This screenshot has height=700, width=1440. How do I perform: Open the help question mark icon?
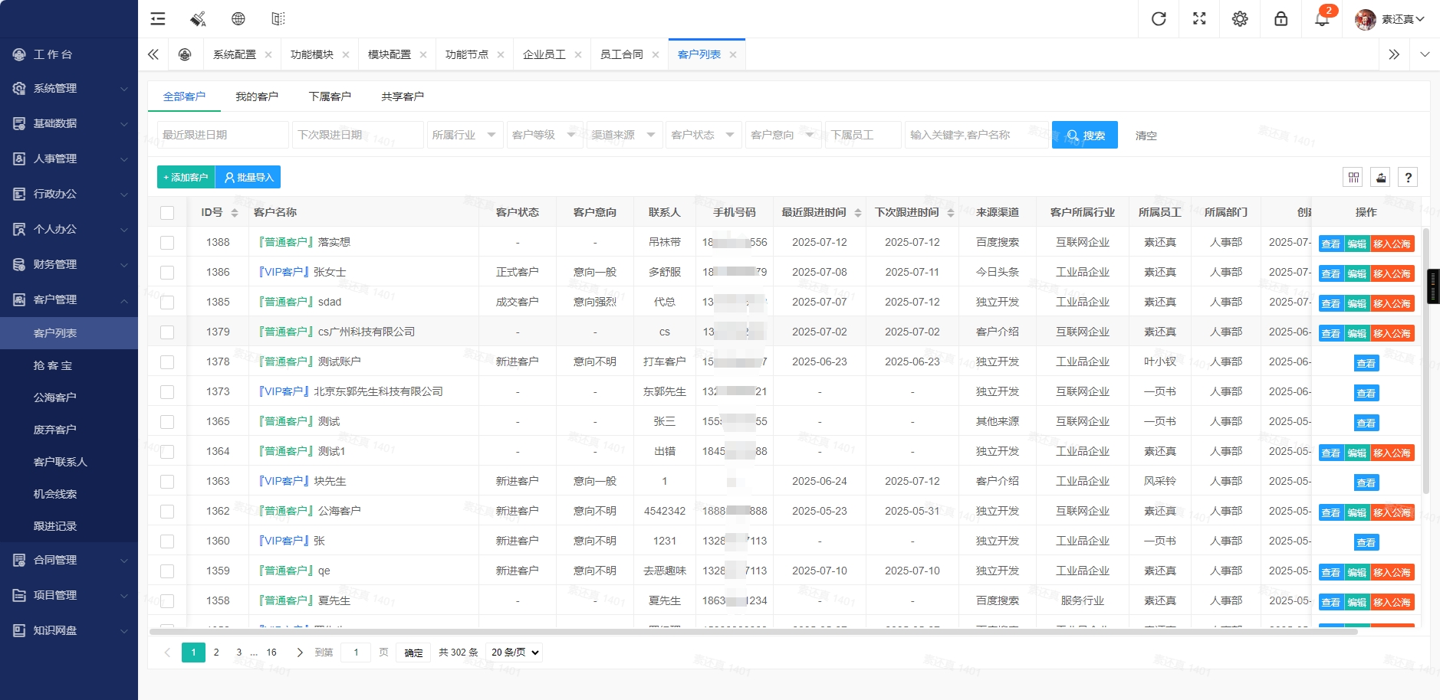point(1409,177)
